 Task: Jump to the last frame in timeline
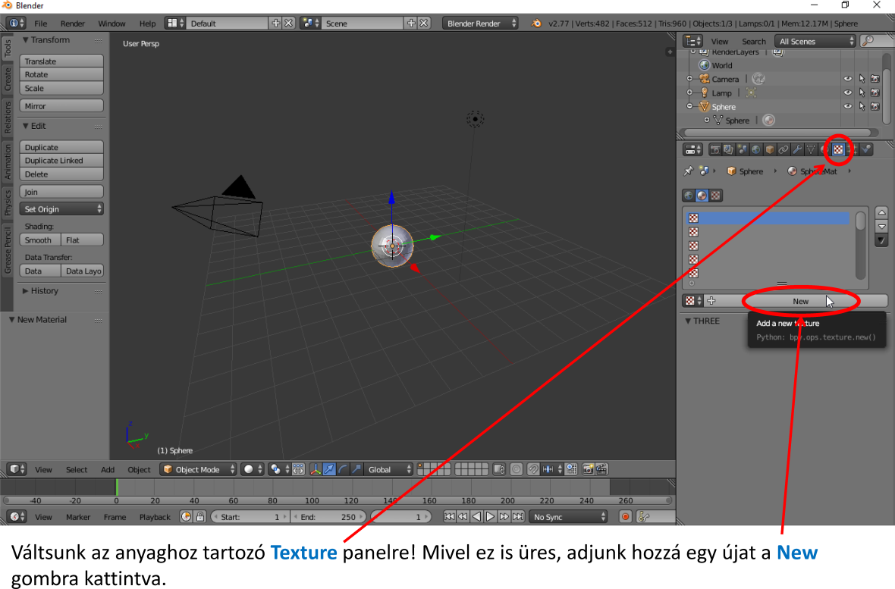coord(518,517)
